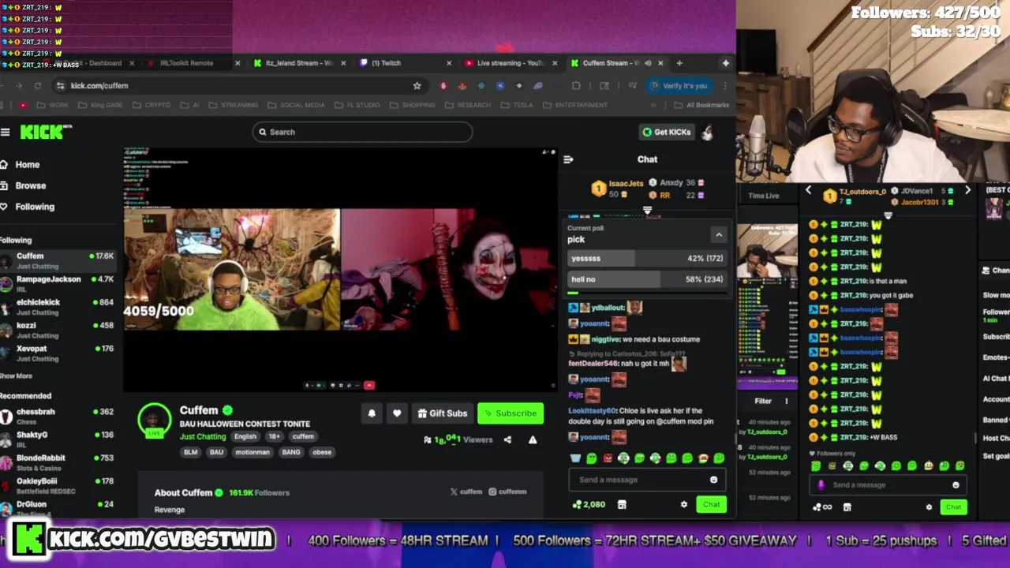Go to Home in Kick sidebar

pyautogui.click(x=27, y=165)
